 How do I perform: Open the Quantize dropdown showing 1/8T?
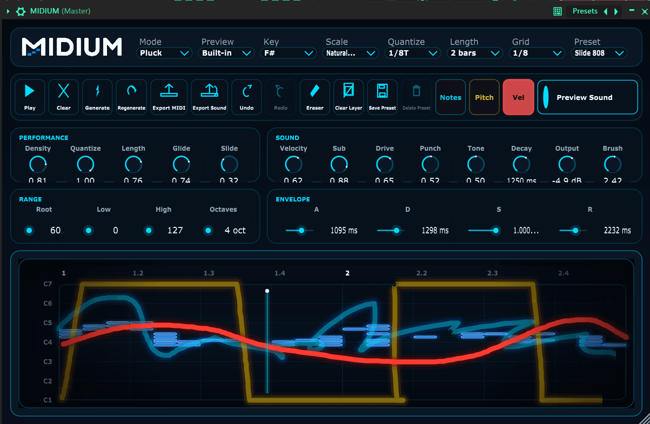click(413, 53)
